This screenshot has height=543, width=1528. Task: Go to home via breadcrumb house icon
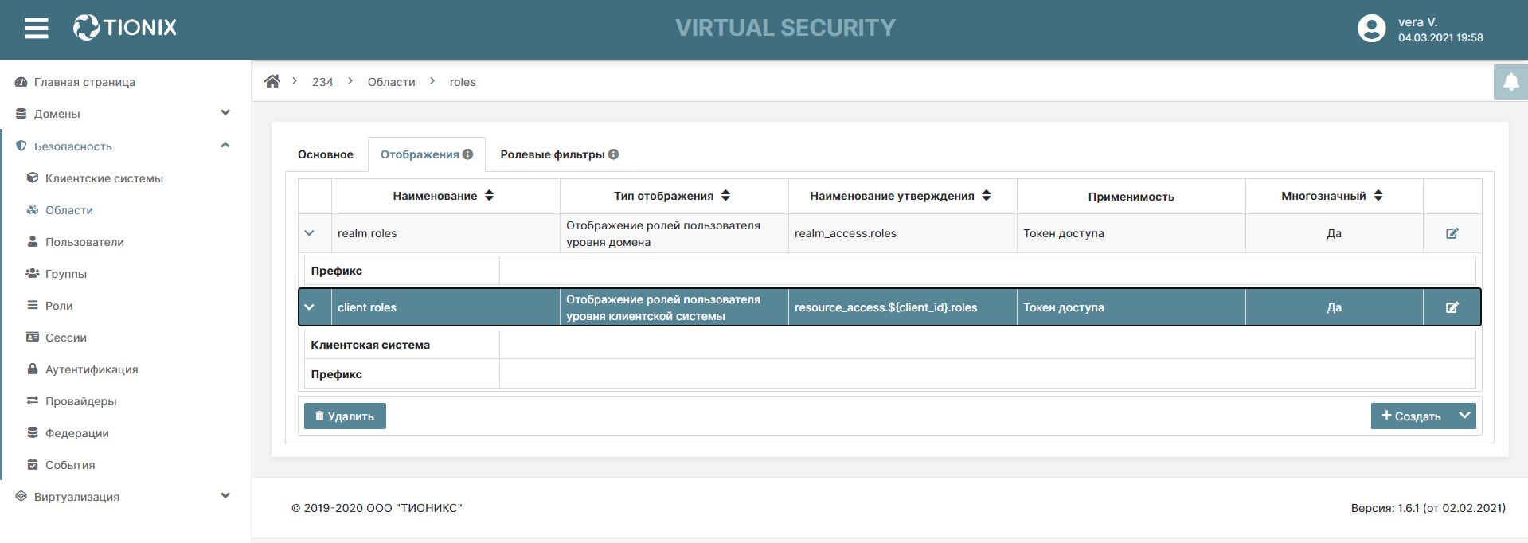(272, 81)
